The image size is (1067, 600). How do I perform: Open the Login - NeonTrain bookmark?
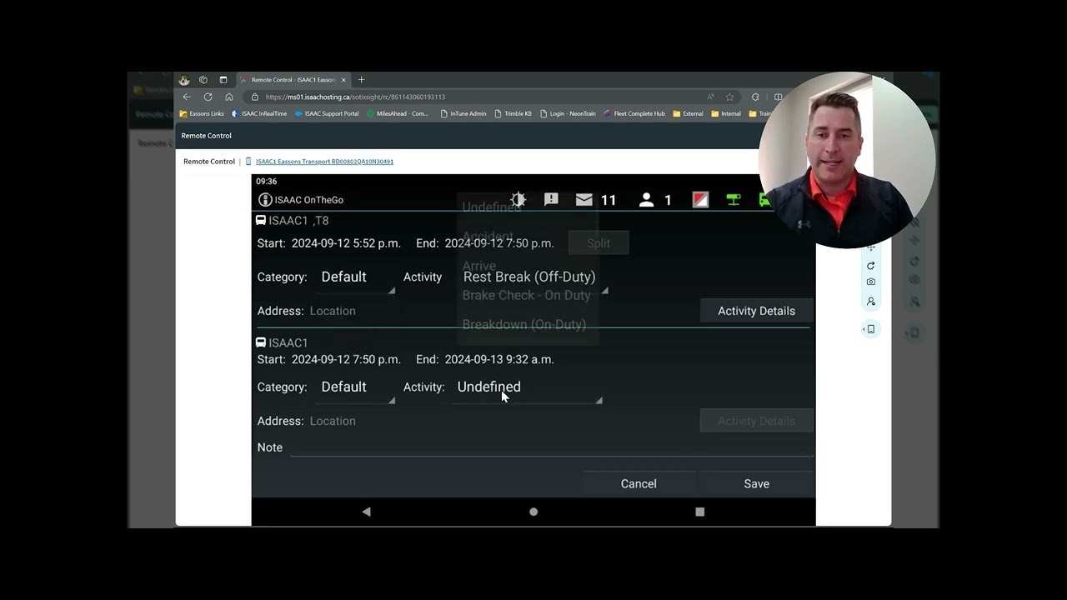coord(568,114)
